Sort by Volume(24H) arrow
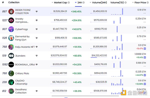This screenshot has height=98, width=150. [90, 2]
